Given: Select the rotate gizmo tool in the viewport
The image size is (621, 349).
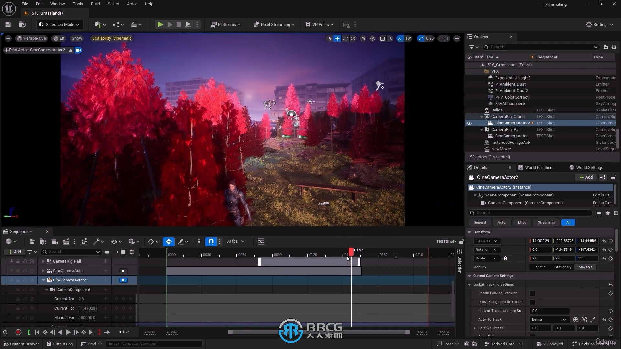Looking at the screenshot, I should click(345, 38).
